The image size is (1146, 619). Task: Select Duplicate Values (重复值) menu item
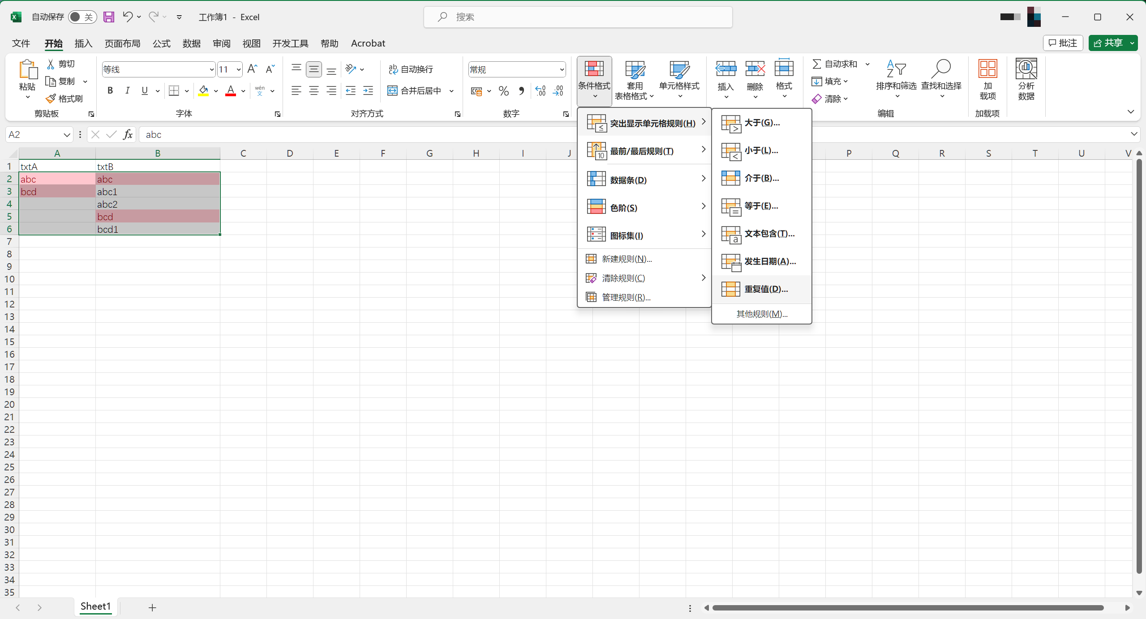pyautogui.click(x=765, y=289)
